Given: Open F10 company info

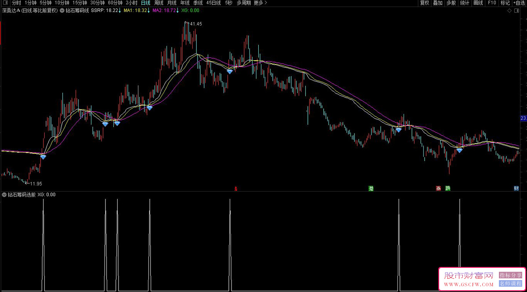Looking at the screenshot, I should click(x=492, y=3).
